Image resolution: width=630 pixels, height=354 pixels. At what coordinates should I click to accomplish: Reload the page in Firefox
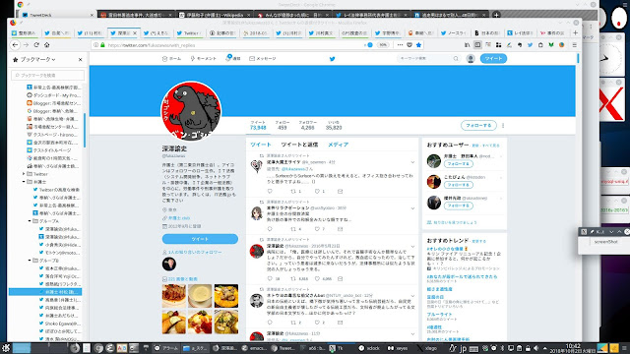(x=36, y=45)
